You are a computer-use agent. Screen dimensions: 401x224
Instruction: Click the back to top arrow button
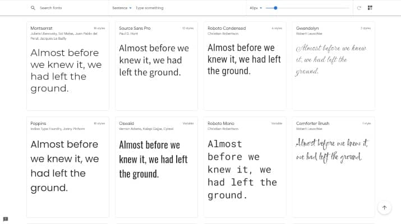coord(384,208)
